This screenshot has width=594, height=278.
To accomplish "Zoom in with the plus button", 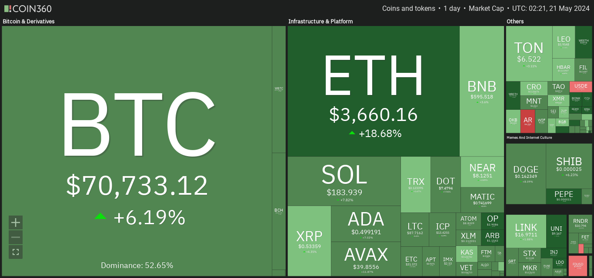I will pyautogui.click(x=16, y=222).
